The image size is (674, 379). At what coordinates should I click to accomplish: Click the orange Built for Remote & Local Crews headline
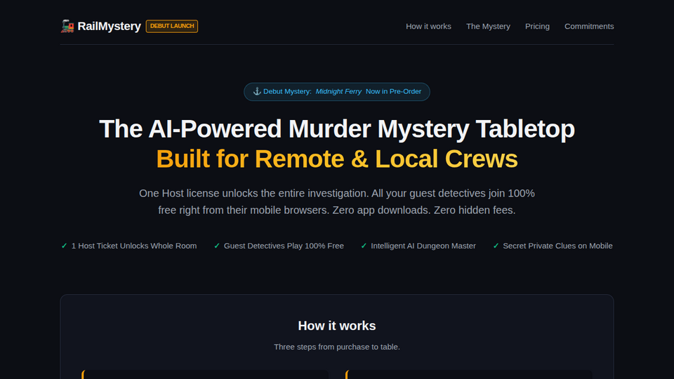[x=337, y=159]
